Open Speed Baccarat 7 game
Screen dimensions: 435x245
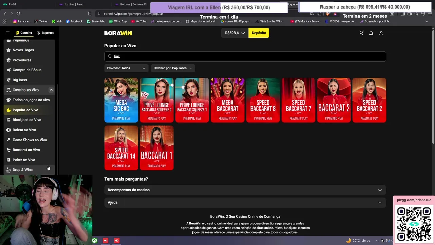pyautogui.click(x=298, y=100)
